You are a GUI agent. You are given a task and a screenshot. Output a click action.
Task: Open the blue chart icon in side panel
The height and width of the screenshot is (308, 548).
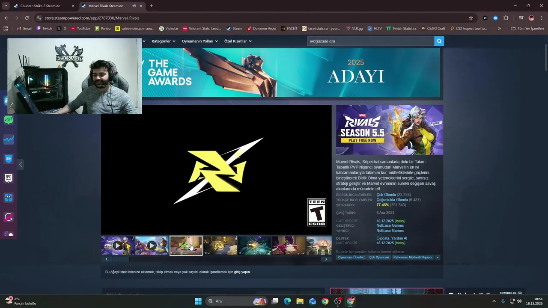click(x=9, y=139)
